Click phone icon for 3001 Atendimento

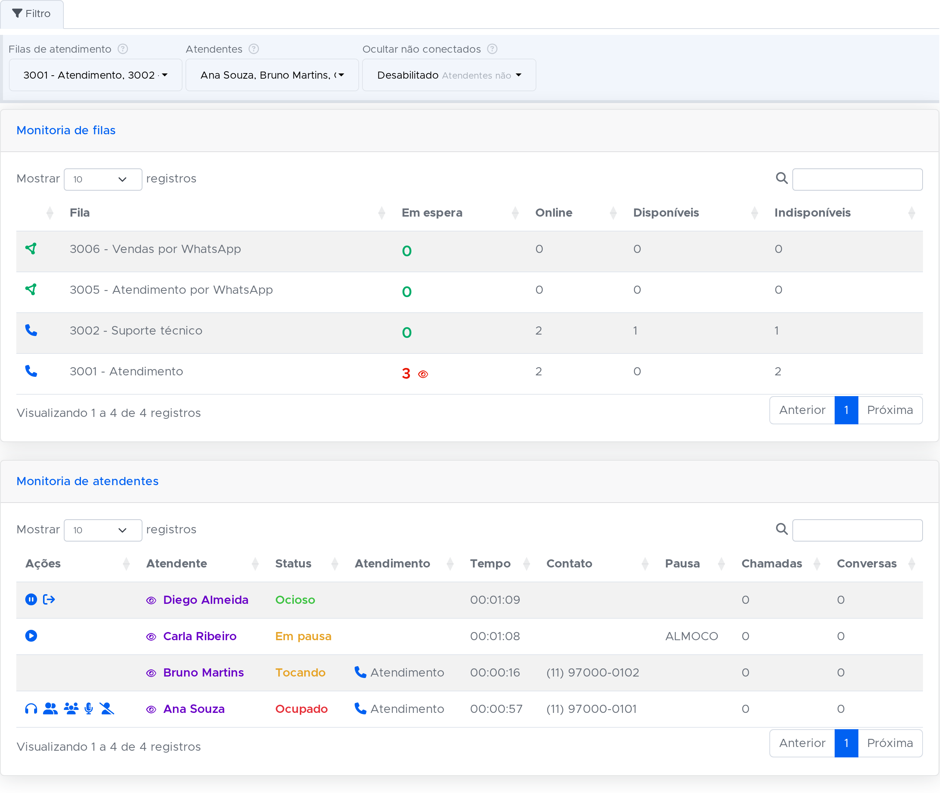tap(31, 371)
